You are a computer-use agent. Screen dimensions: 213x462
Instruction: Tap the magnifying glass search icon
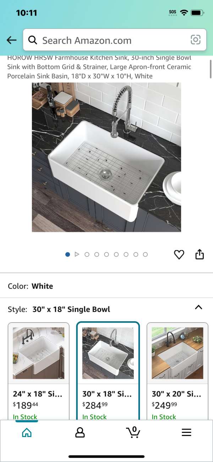pos(33,40)
